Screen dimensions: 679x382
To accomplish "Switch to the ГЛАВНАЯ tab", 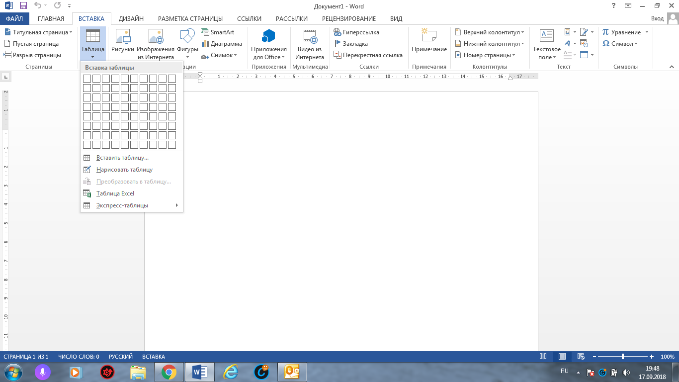I will (51, 19).
